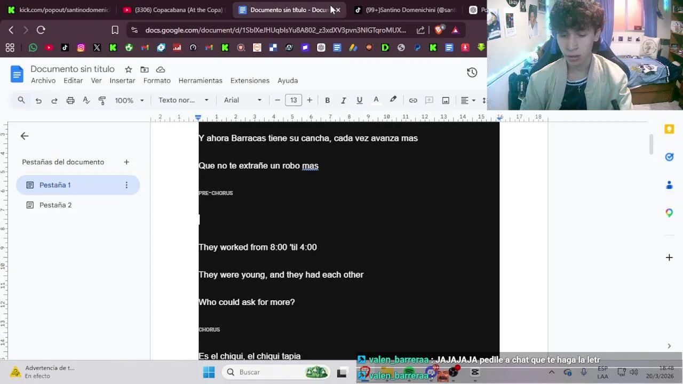This screenshot has width=683, height=384.
Task: Insert a link with the chain icon
Action: click(x=413, y=100)
